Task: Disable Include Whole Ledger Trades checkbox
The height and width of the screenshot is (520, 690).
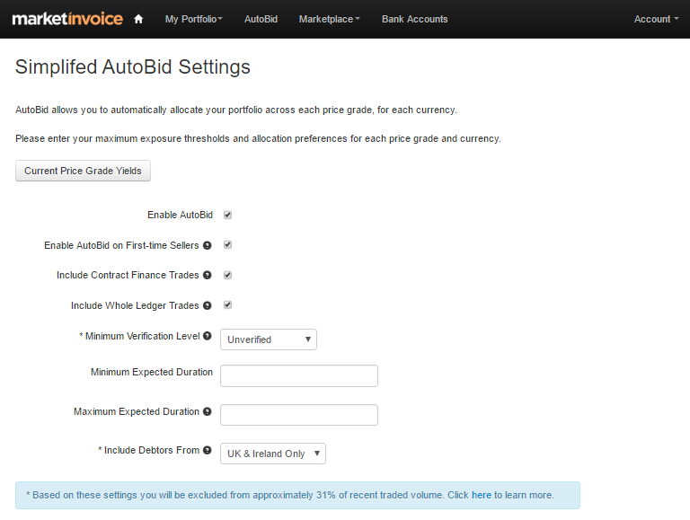Action: tap(227, 305)
